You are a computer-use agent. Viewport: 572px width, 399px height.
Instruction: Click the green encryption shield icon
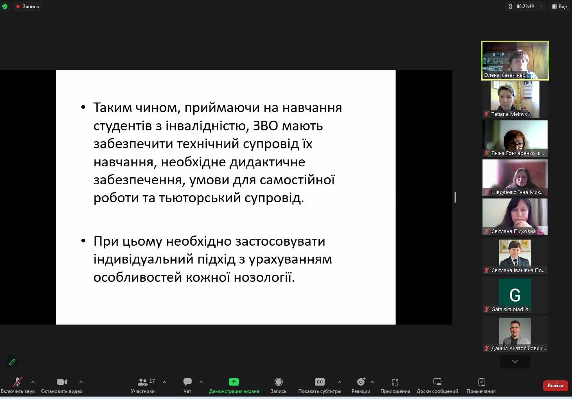point(5,7)
